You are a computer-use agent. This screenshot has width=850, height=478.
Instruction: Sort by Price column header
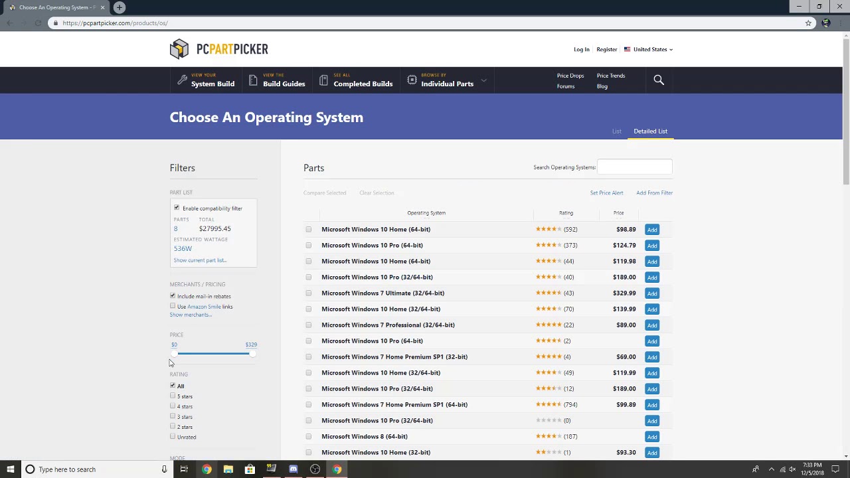pos(618,213)
